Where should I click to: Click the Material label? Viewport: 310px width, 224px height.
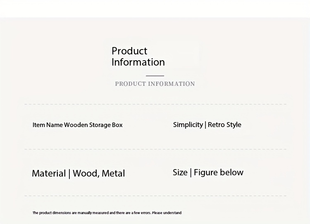click(x=49, y=174)
